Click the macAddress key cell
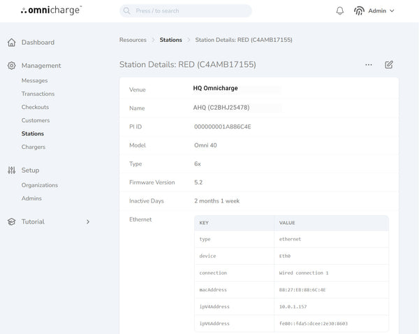Screen dimensions: 419x334 (235, 289)
